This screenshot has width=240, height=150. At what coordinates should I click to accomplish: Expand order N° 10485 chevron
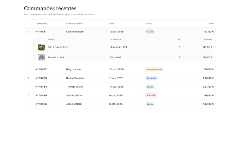coord(29,95)
